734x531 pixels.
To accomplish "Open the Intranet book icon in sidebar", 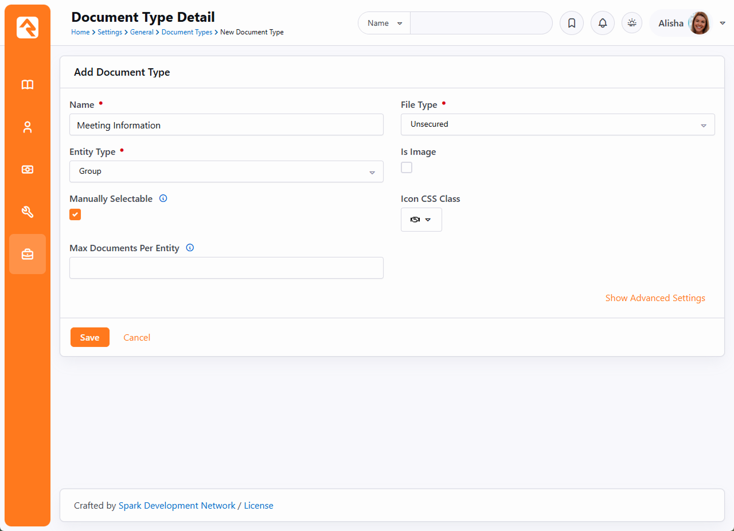I will [x=28, y=85].
